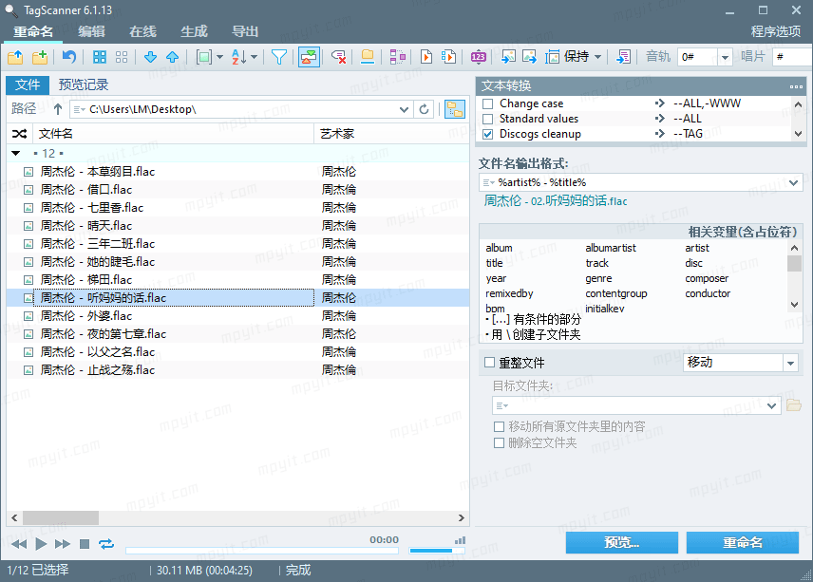This screenshot has width=813, height=582.
Task: Click the filter funnel icon
Action: click(x=279, y=56)
